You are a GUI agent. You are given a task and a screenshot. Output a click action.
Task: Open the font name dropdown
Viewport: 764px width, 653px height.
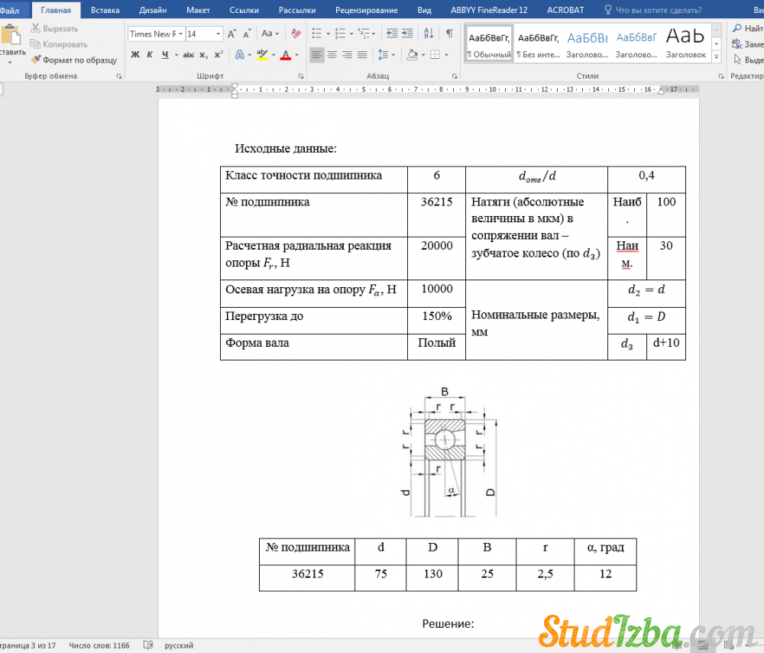pyautogui.click(x=180, y=34)
